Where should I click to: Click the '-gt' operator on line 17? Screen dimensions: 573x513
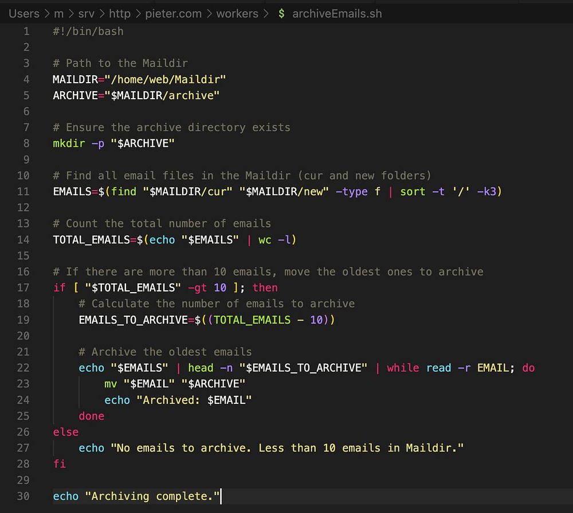(197, 288)
